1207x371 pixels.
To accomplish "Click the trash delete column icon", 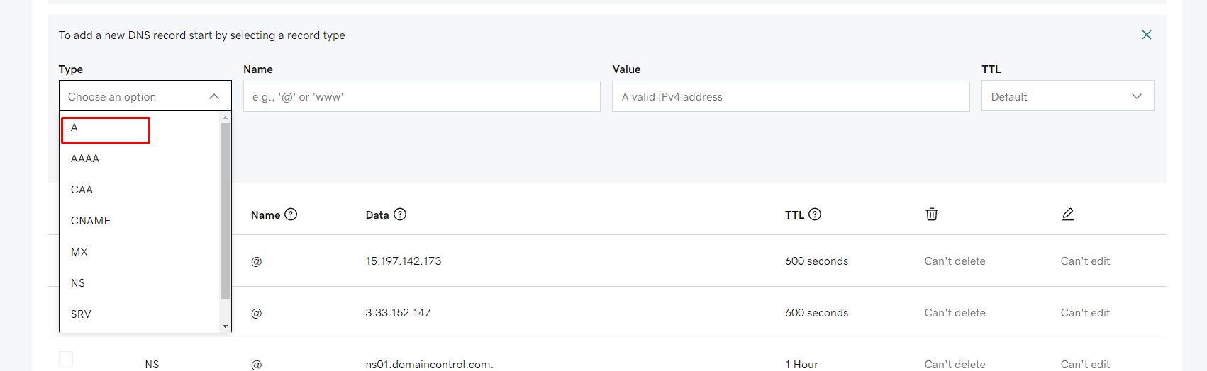I will coord(932,215).
